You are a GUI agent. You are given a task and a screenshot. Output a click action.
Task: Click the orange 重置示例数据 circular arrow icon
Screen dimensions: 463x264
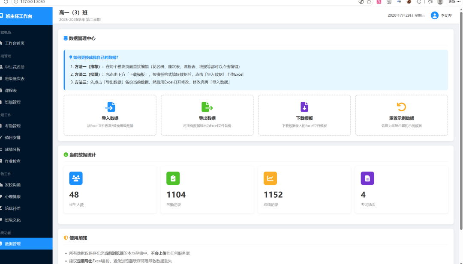[x=401, y=107]
